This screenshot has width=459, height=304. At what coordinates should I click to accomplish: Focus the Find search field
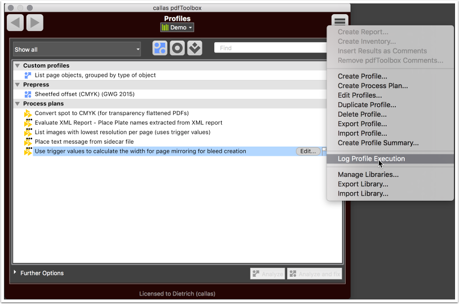point(271,48)
